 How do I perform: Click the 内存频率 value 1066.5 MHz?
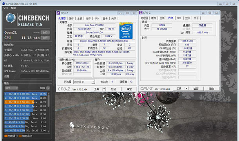187,41
